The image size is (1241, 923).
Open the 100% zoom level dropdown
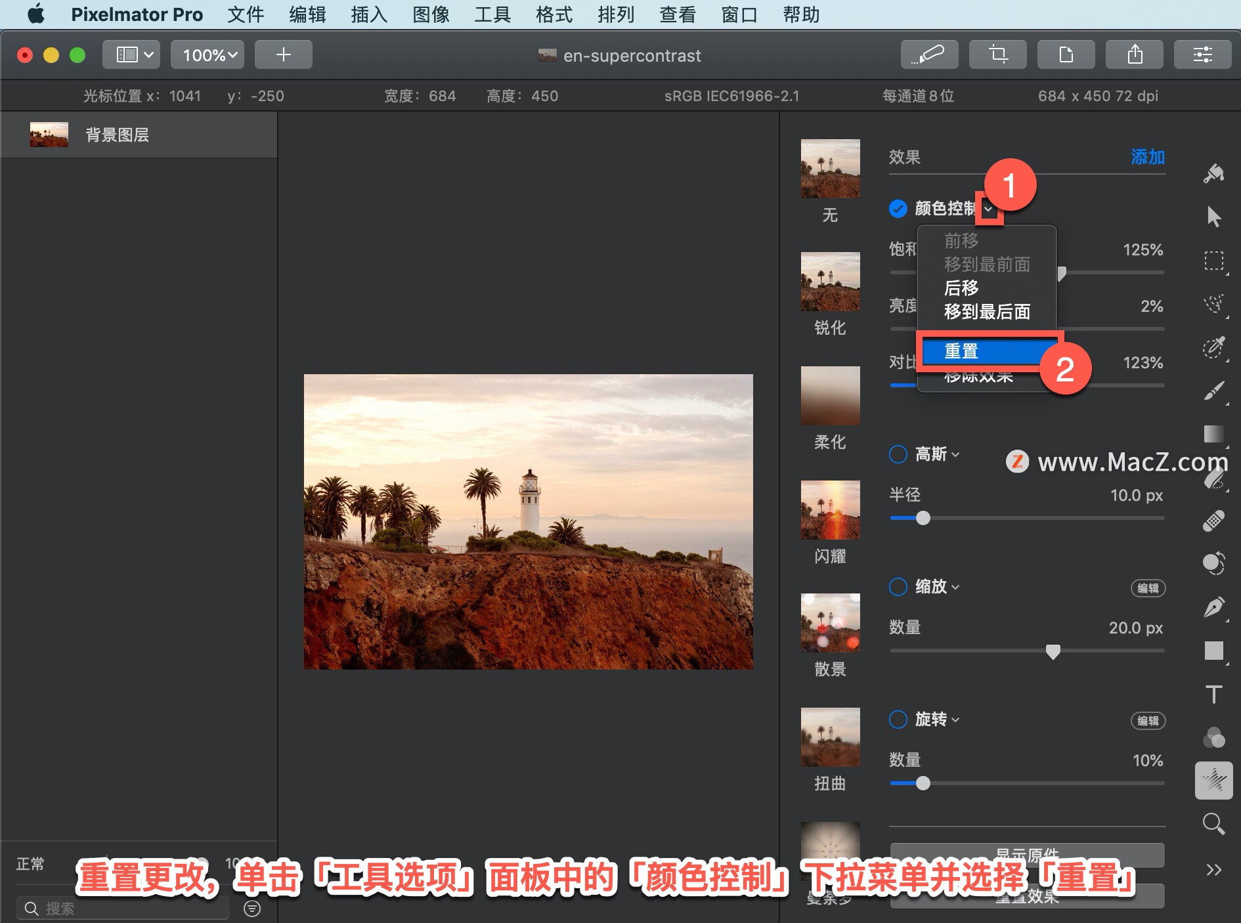pos(207,54)
